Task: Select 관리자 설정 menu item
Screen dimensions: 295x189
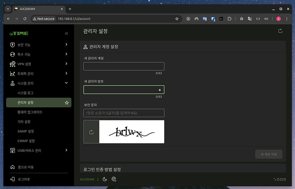Action: [x=38, y=102]
